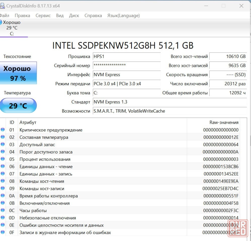Click the status orb beside Команды хост-записи

tap(3, 188)
